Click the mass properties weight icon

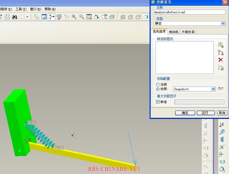pos(222,169)
